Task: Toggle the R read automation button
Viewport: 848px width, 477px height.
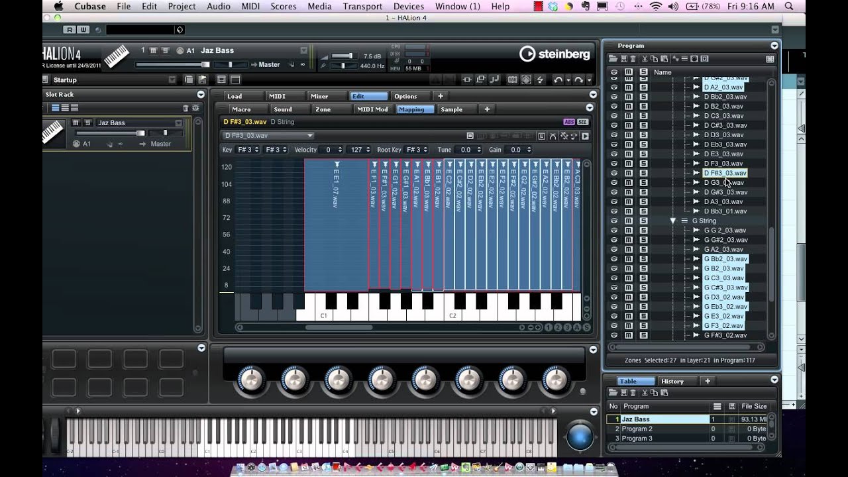Action: point(70,30)
